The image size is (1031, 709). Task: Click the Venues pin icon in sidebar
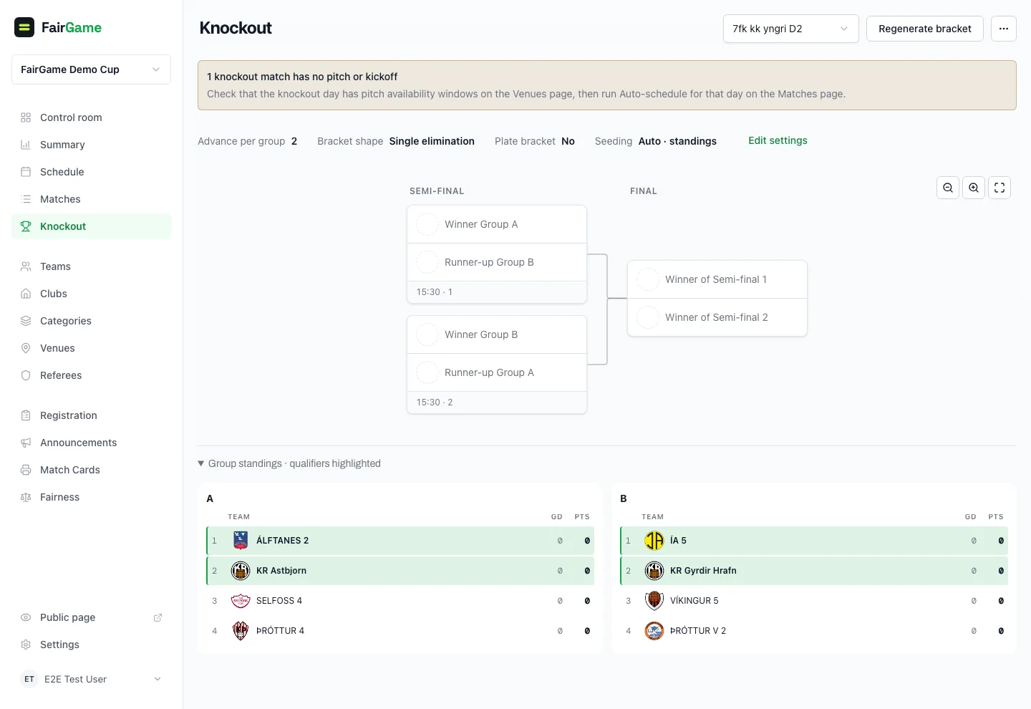pos(26,348)
